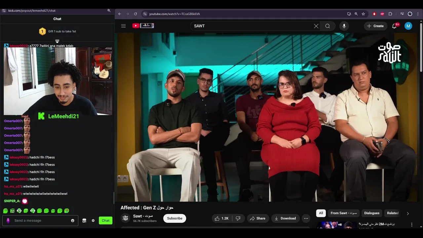The height and width of the screenshot is (238, 423).
Task: Go back in the YouTube browser window
Action: point(120,14)
